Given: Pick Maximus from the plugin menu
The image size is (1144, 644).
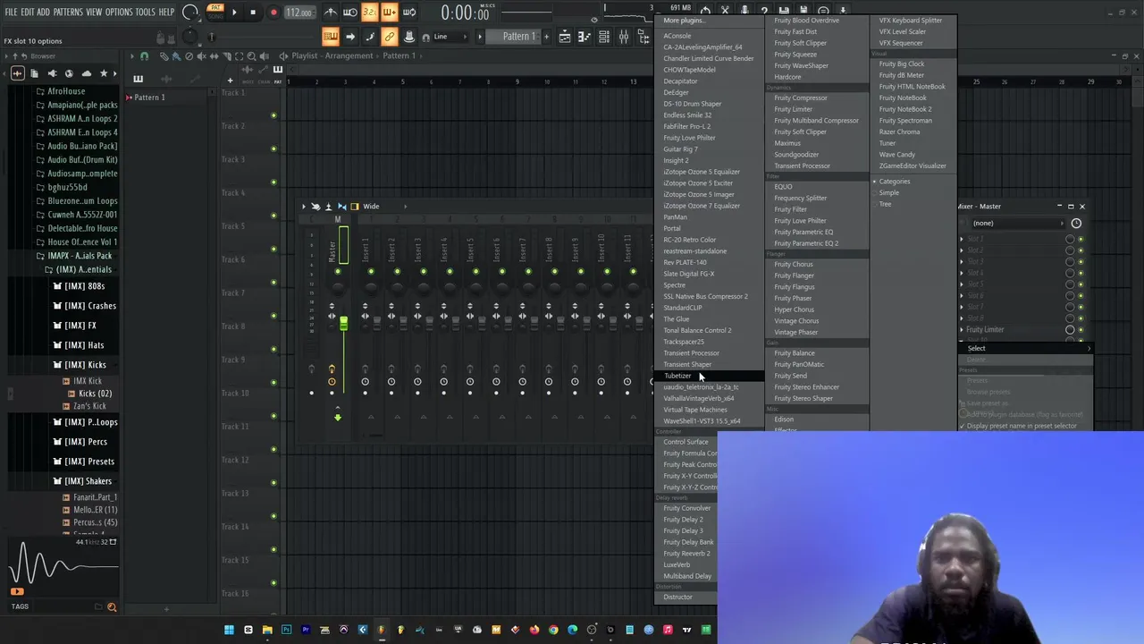Looking at the screenshot, I should tap(787, 143).
